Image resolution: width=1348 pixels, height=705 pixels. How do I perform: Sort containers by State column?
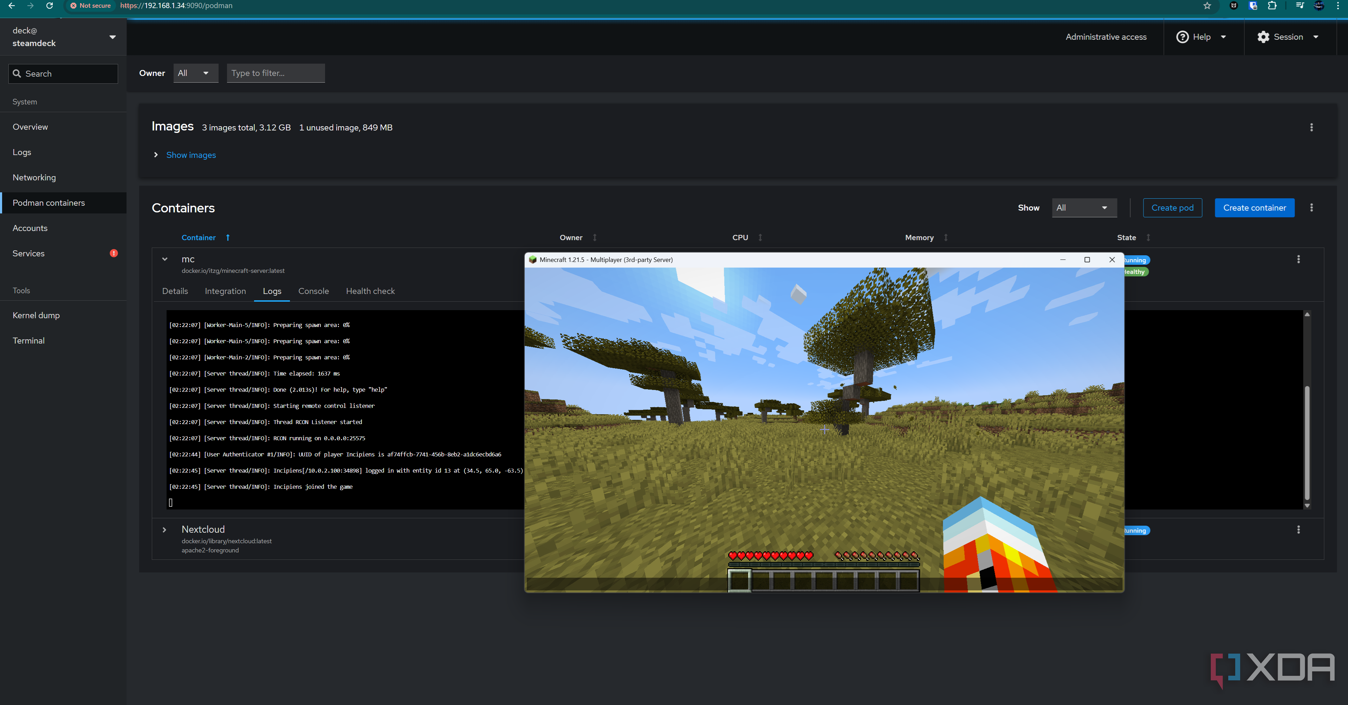[x=1148, y=237]
